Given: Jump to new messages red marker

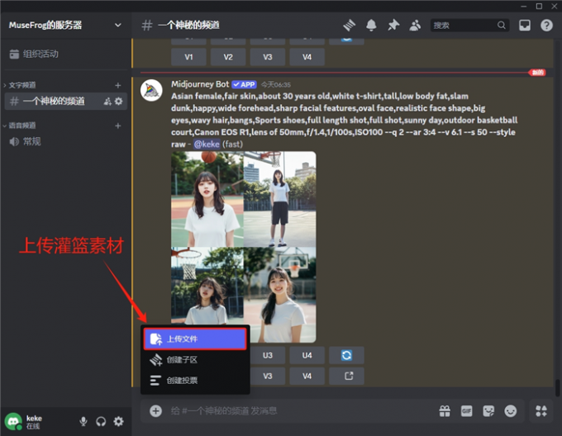Looking at the screenshot, I should (x=537, y=73).
